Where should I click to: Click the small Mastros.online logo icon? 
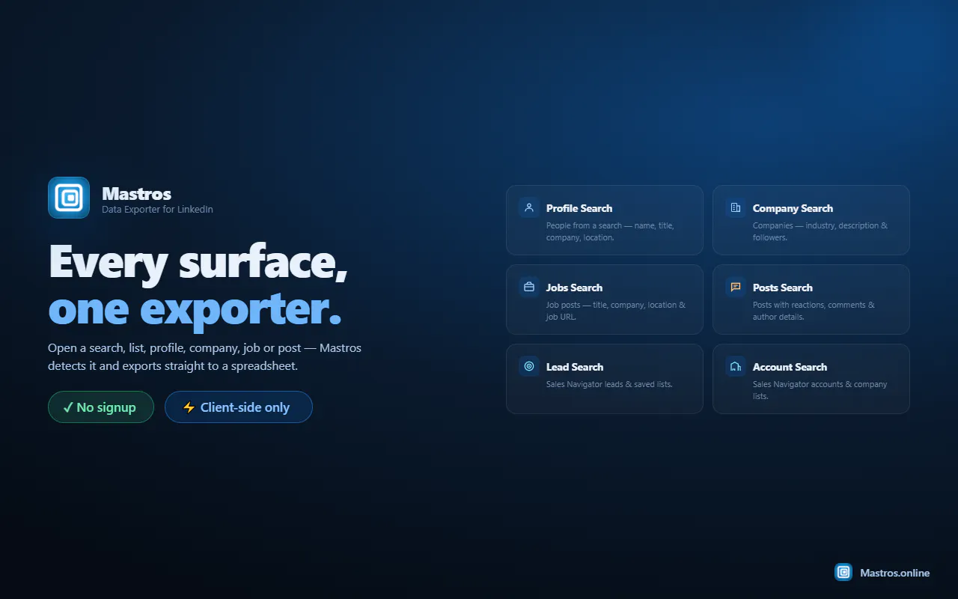click(843, 572)
